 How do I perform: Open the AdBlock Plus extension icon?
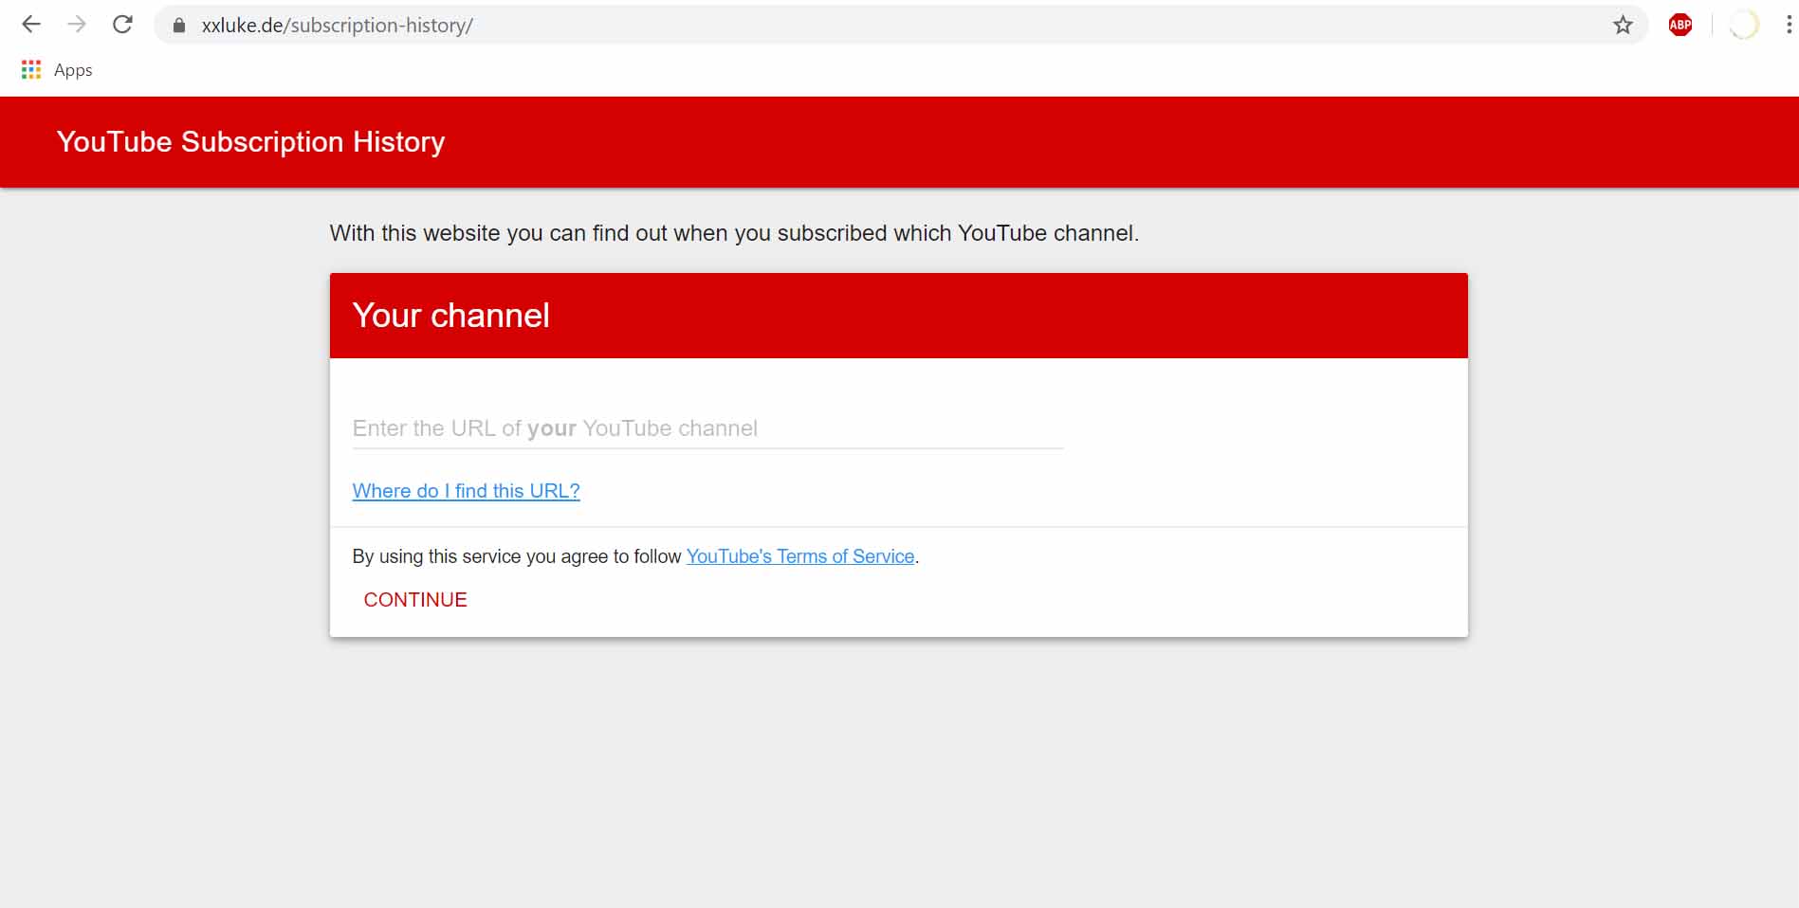[x=1680, y=26]
